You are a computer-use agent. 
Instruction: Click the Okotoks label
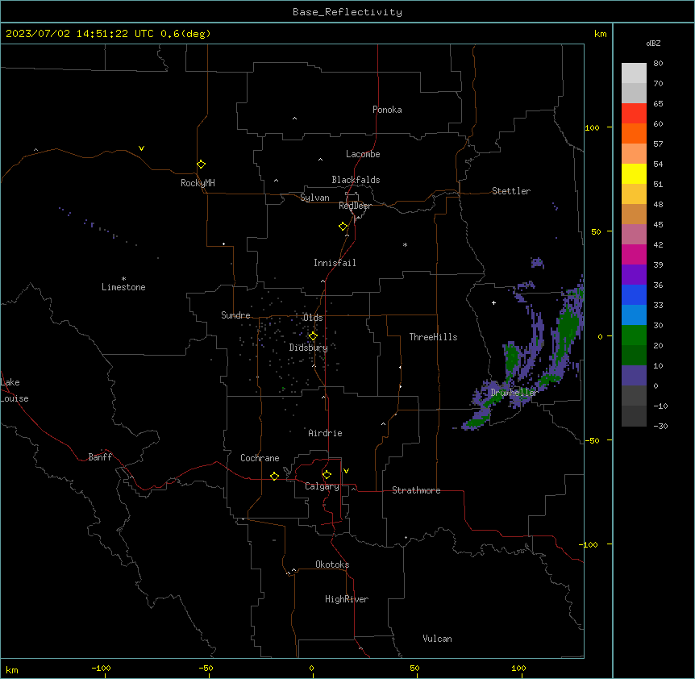click(x=332, y=564)
